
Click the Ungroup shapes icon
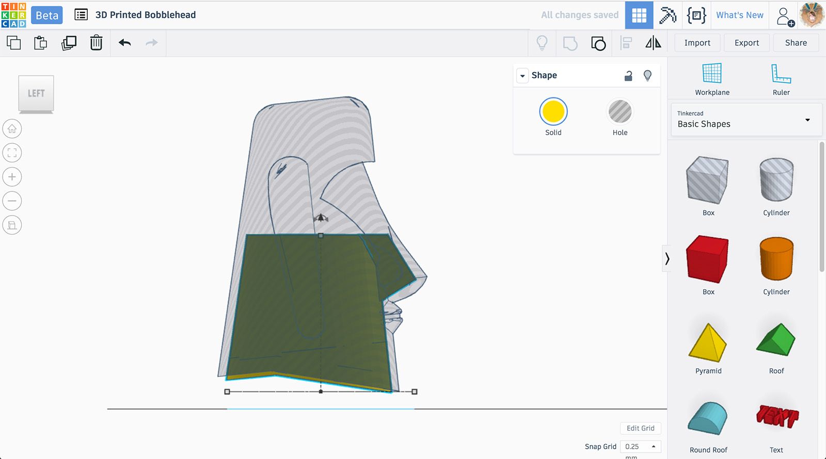[598, 43]
